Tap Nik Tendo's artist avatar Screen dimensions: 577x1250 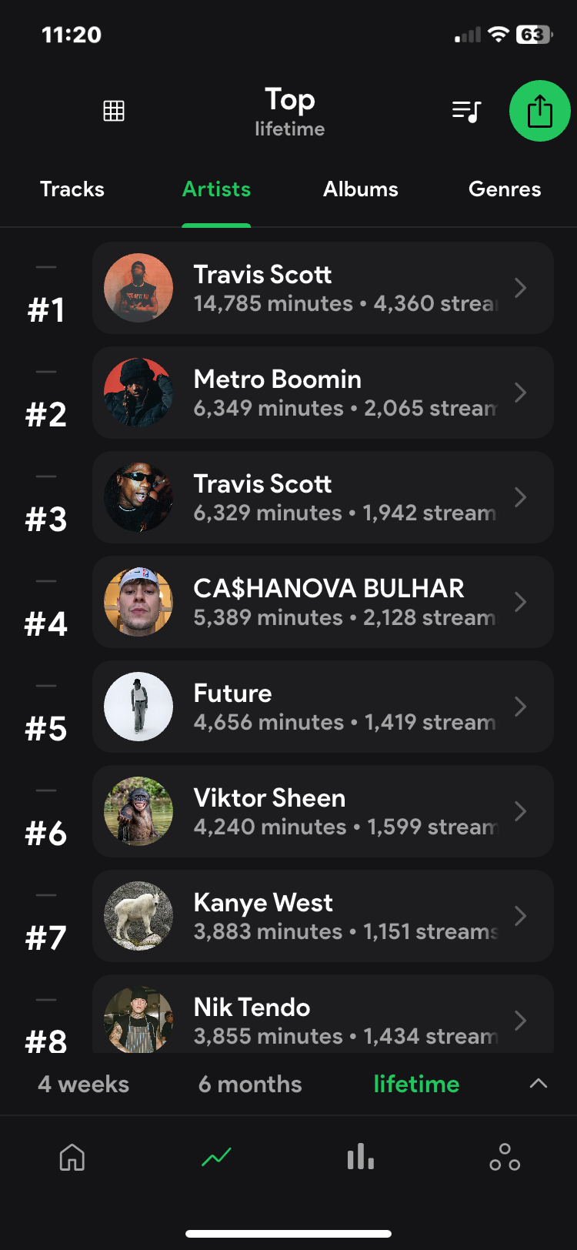[138, 1019]
